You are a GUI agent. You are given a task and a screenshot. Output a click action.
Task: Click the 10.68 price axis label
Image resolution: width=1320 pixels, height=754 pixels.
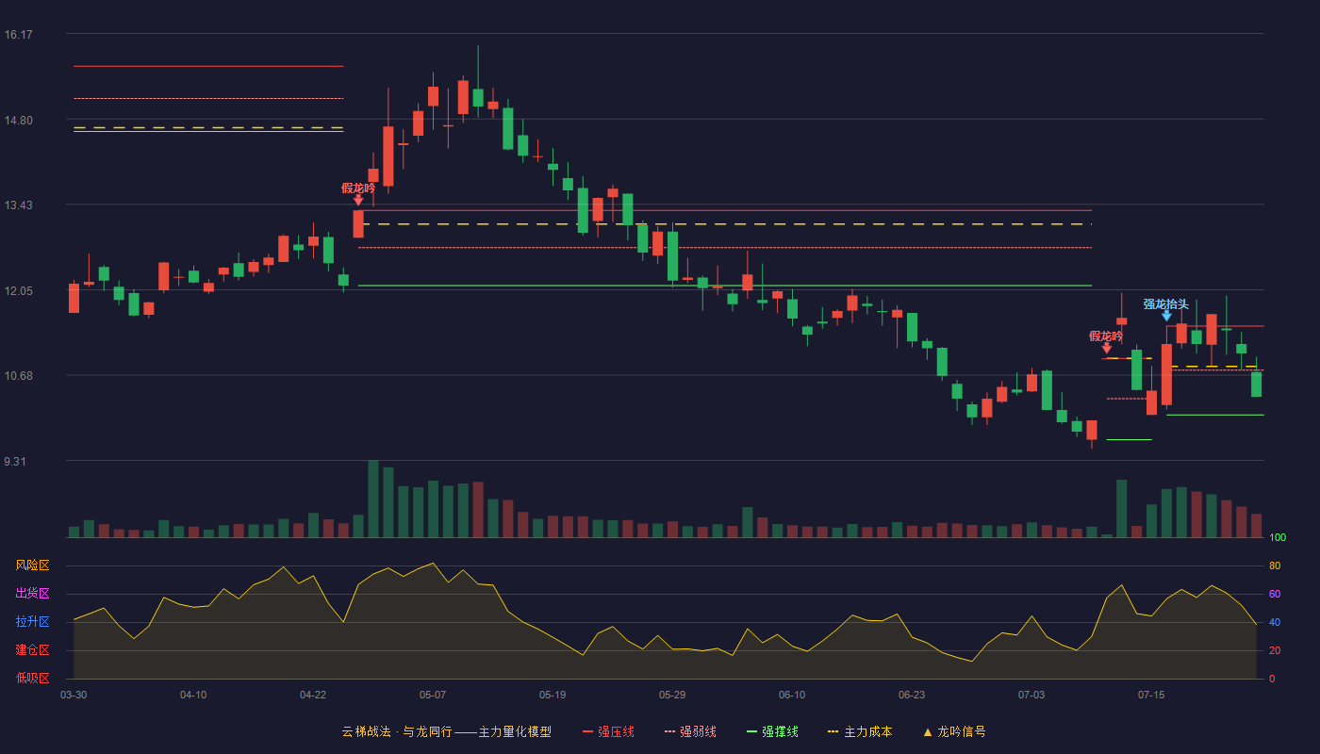tap(19, 376)
